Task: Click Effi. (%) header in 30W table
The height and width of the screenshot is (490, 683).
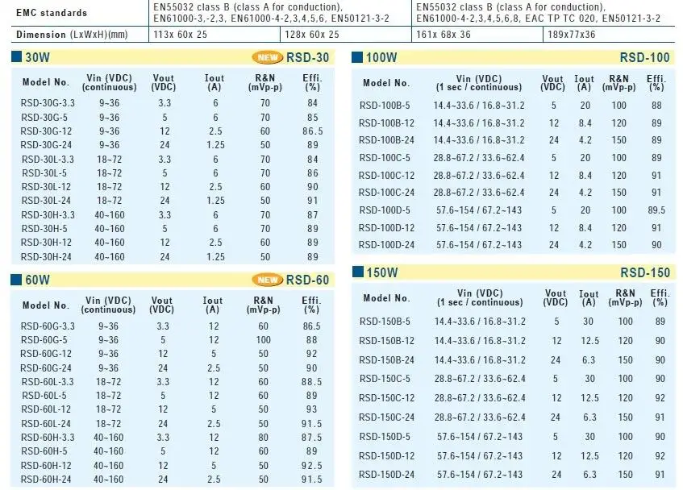Action: [312, 82]
